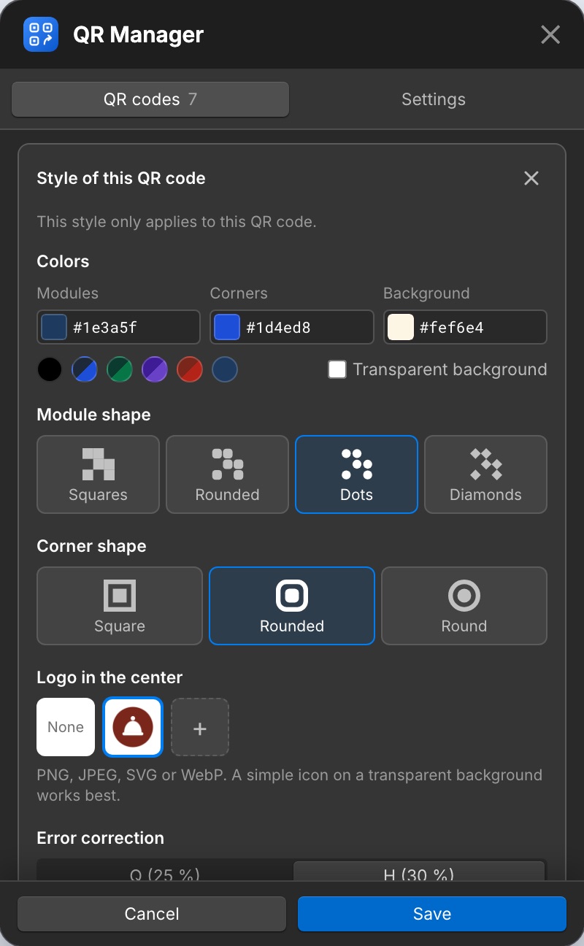Switch to the QR codes tab
The image size is (584, 946).
pos(150,99)
